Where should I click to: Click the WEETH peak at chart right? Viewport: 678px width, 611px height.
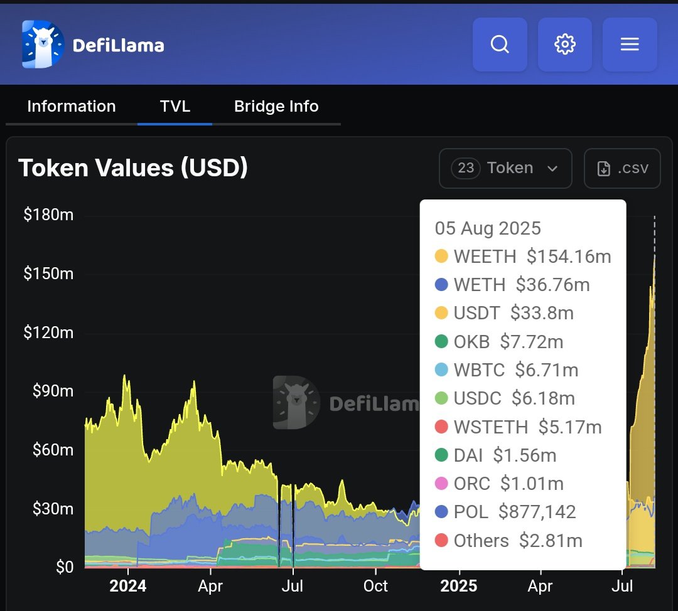[654, 257]
